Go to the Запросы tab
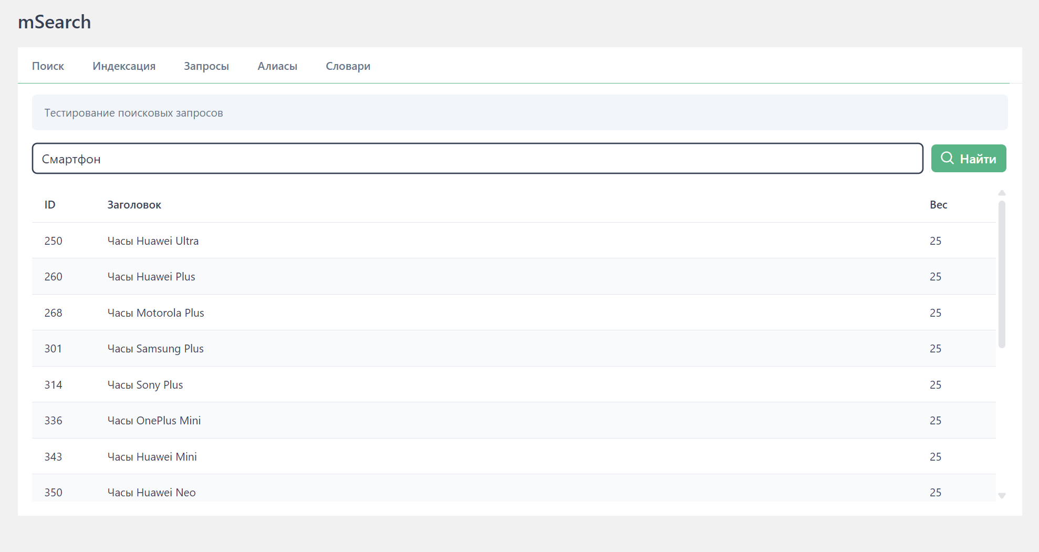The height and width of the screenshot is (552, 1039). 206,66
